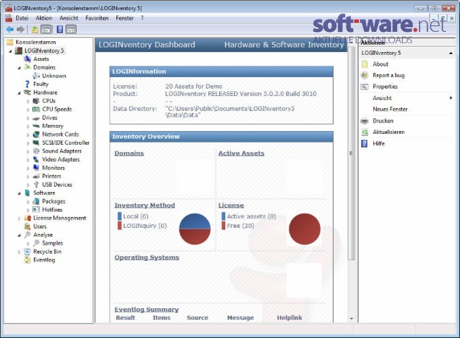Toggle the console tree pane toolbar icon
The image size is (460, 338).
(46, 29)
